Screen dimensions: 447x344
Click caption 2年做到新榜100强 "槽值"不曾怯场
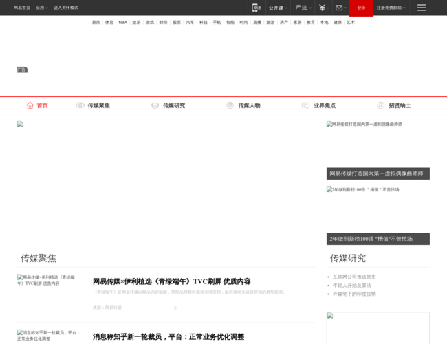tap(378, 239)
